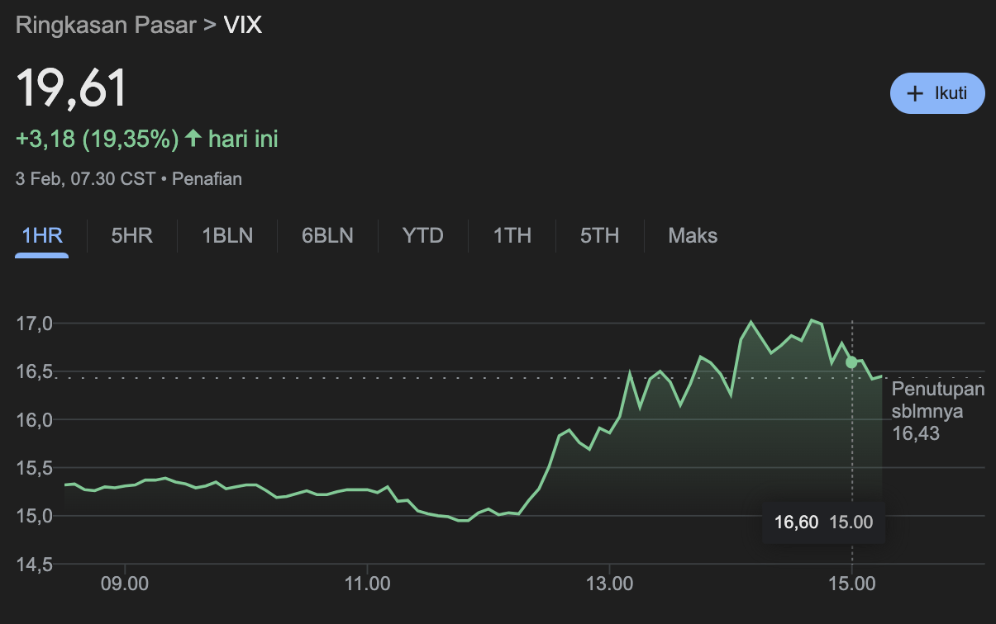996x624 pixels.
Task: Click the green data point marker on chart
Action: pos(851,362)
